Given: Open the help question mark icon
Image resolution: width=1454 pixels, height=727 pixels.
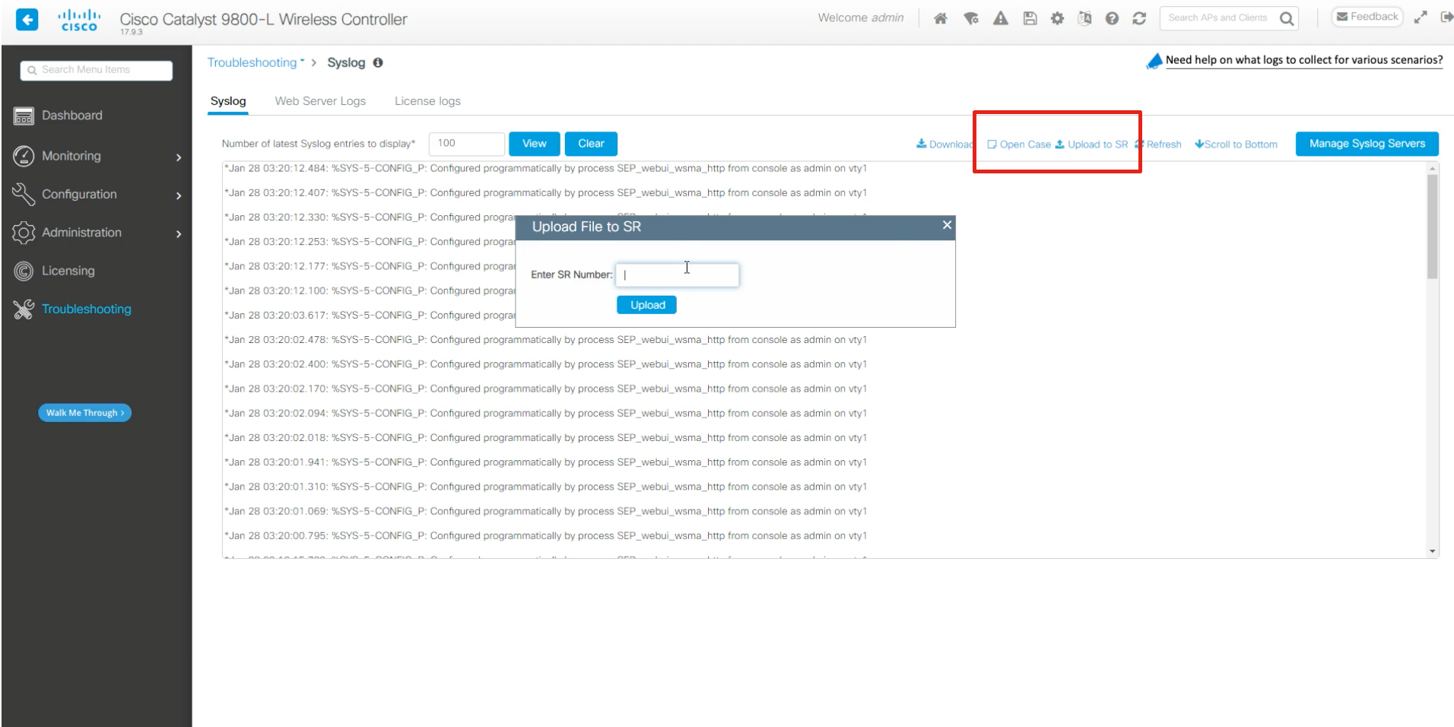Looking at the screenshot, I should click(1112, 18).
